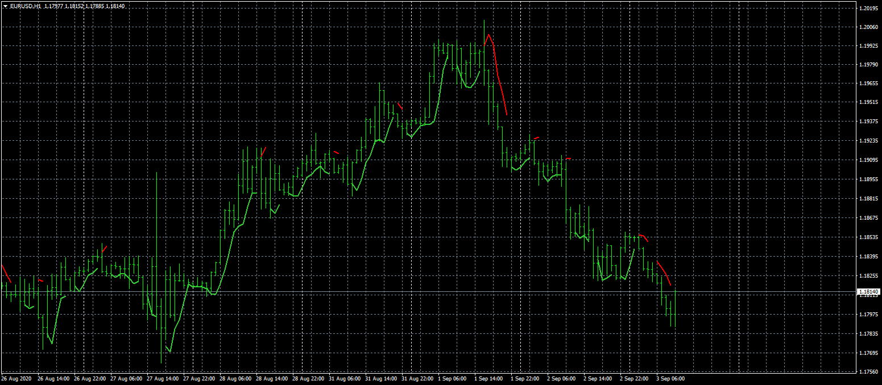882x385 pixels.
Task: Click the 31 Aug 22:00 time label
Action: pos(417,379)
